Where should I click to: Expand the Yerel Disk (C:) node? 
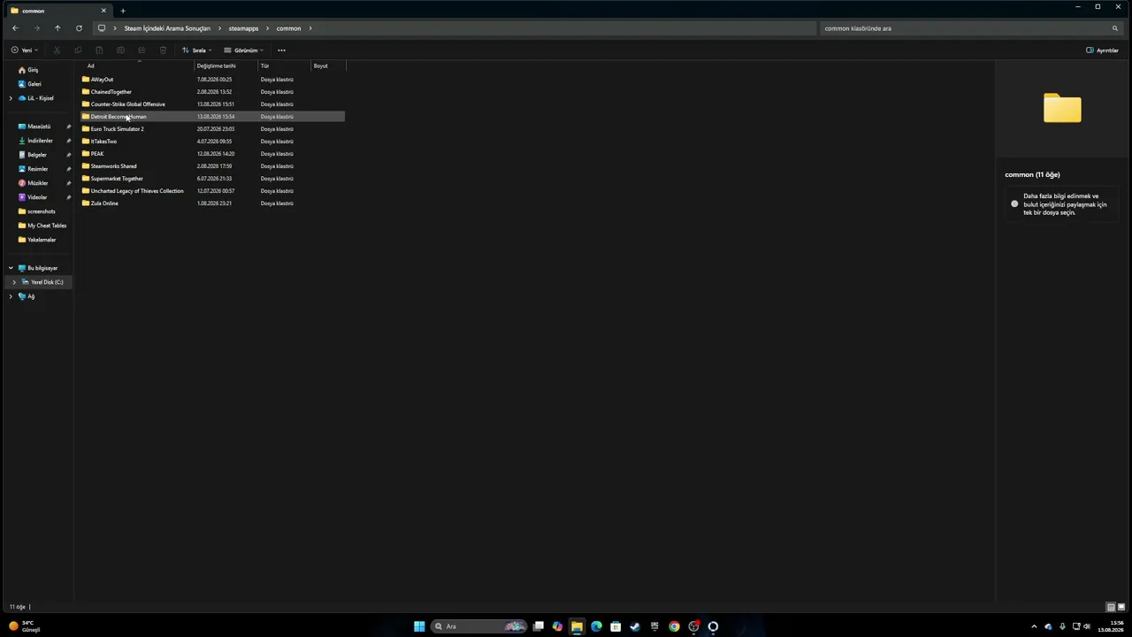14,282
